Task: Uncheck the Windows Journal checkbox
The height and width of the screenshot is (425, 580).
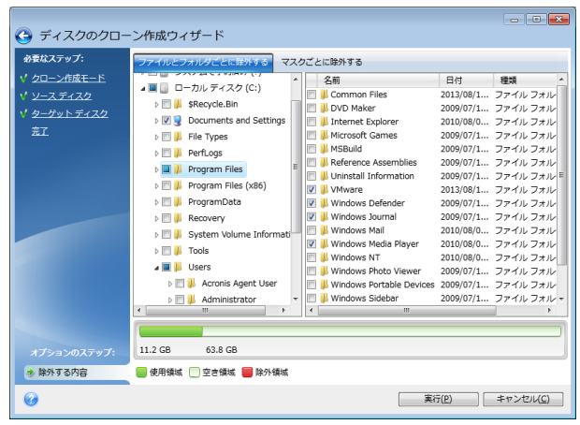Action: 312,217
